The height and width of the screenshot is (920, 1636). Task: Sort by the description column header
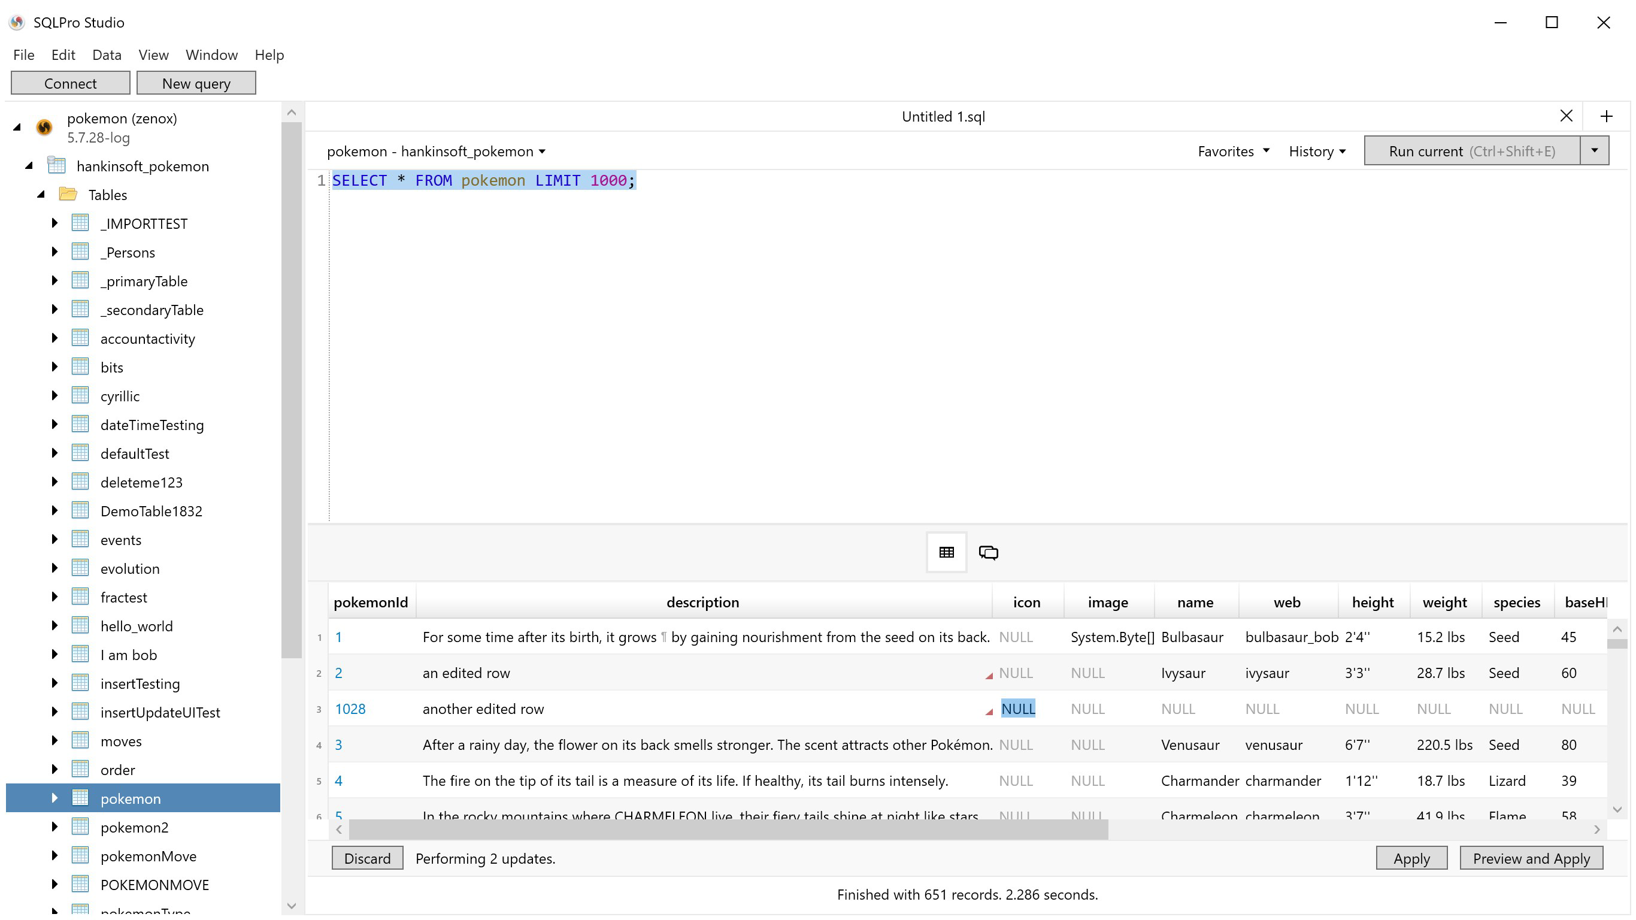(x=702, y=603)
